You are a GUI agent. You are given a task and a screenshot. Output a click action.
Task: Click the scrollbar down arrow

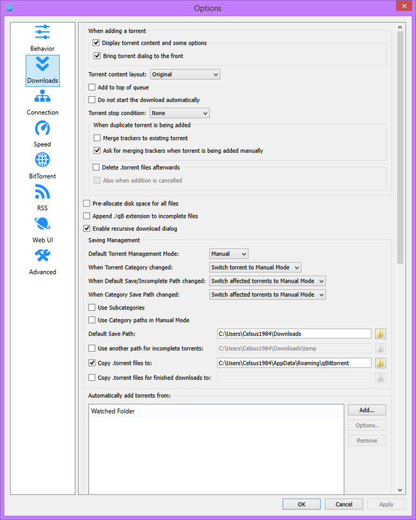pos(400,490)
